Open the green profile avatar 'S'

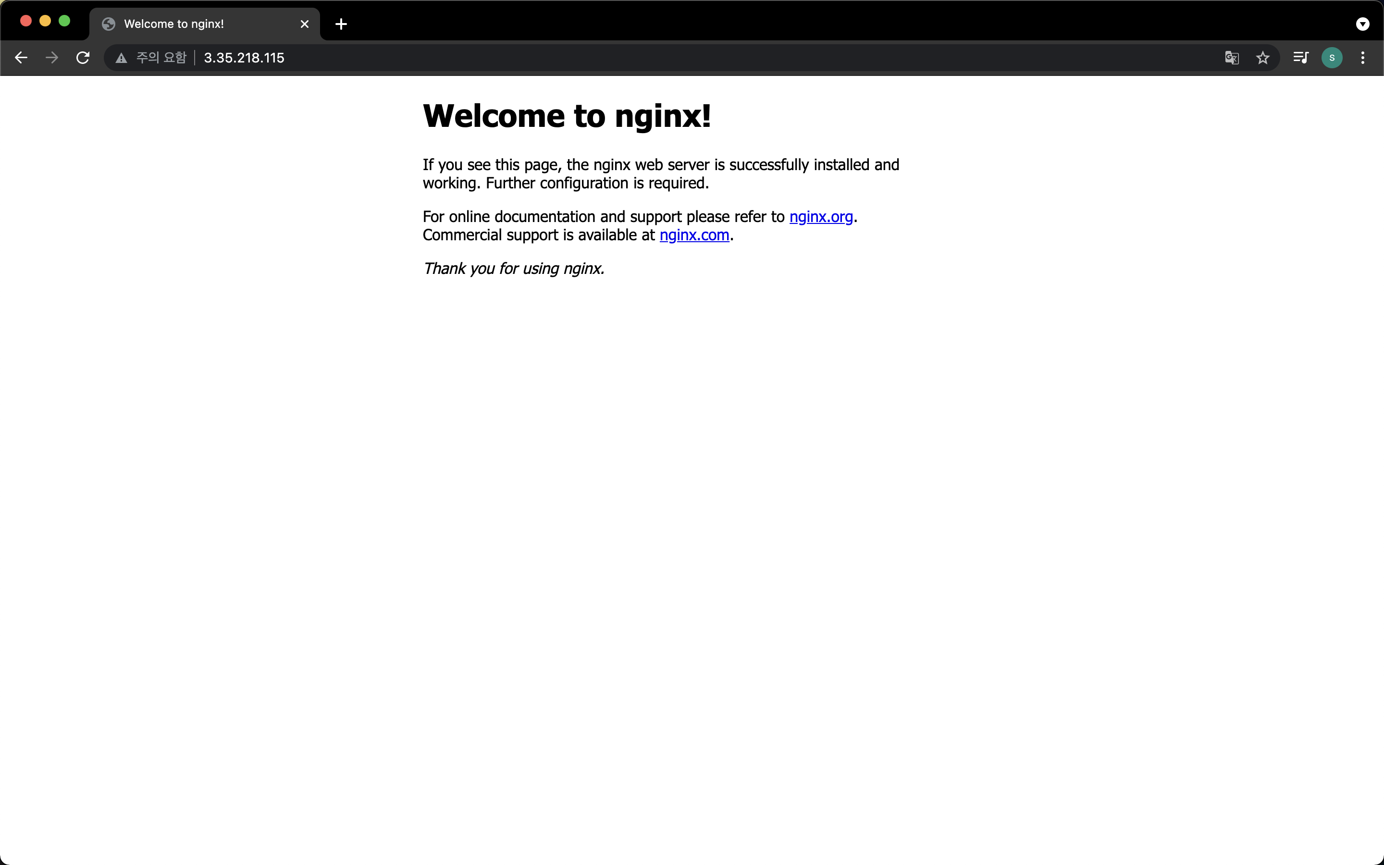(1332, 58)
